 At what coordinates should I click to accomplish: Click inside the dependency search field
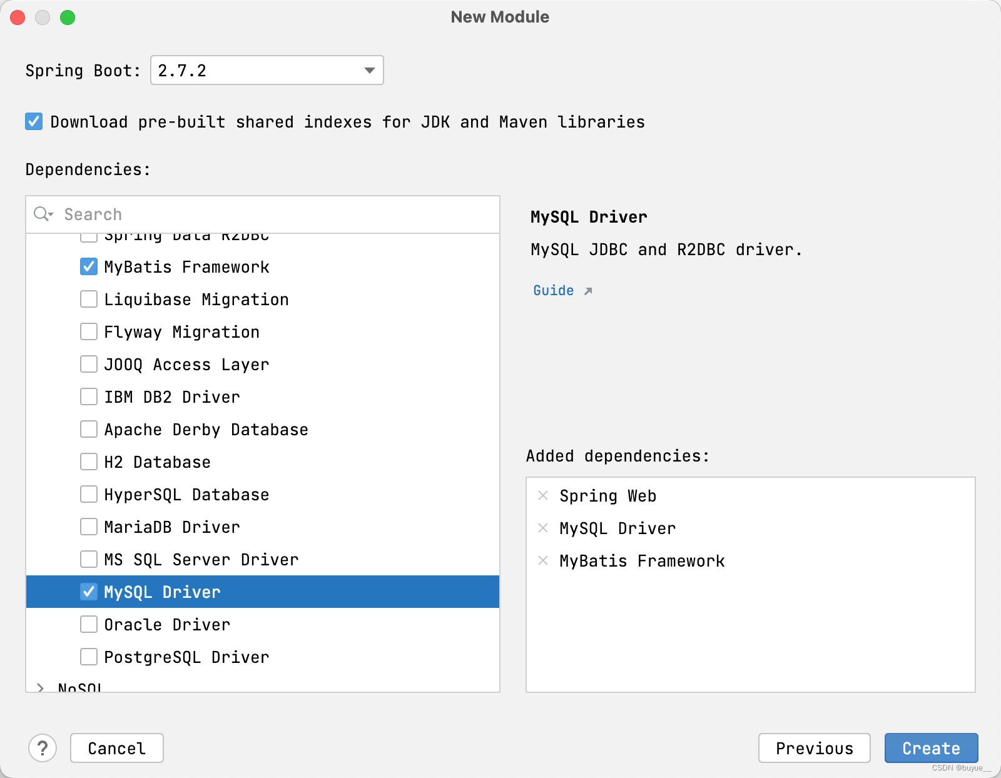[188, 215]
